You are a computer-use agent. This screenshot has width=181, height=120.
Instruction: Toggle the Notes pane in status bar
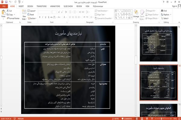pyautogui.click(x=116, y=119)
